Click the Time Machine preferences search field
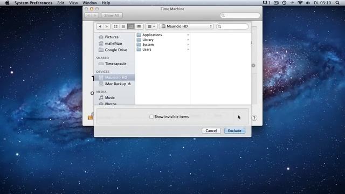 click(x=240, y=16)
